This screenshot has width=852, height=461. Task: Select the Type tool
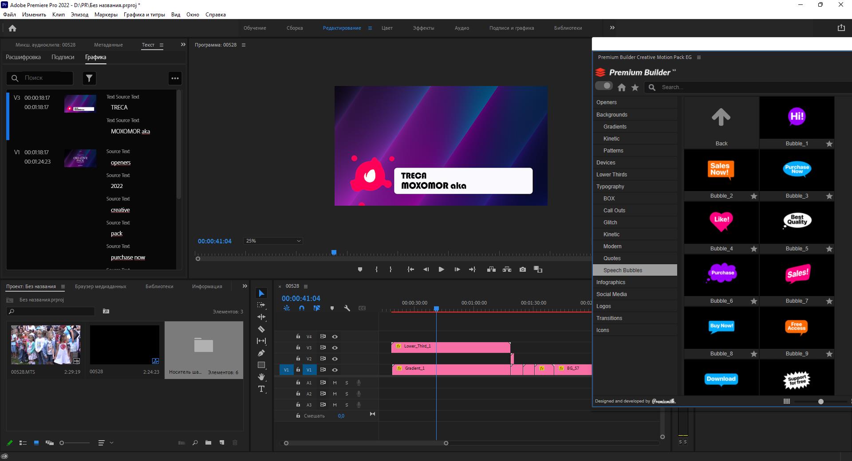click(261, 389)
